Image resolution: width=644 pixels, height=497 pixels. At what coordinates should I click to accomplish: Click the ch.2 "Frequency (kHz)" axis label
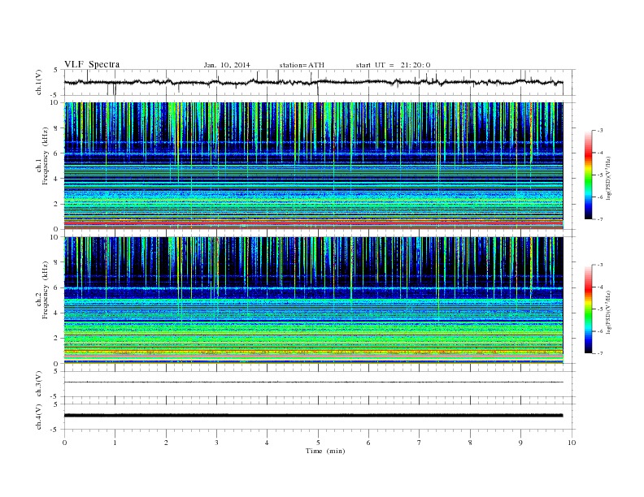coord(45,290)
